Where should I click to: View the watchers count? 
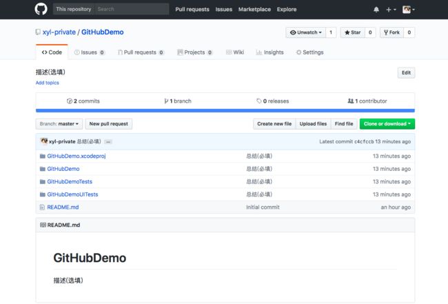331,32
